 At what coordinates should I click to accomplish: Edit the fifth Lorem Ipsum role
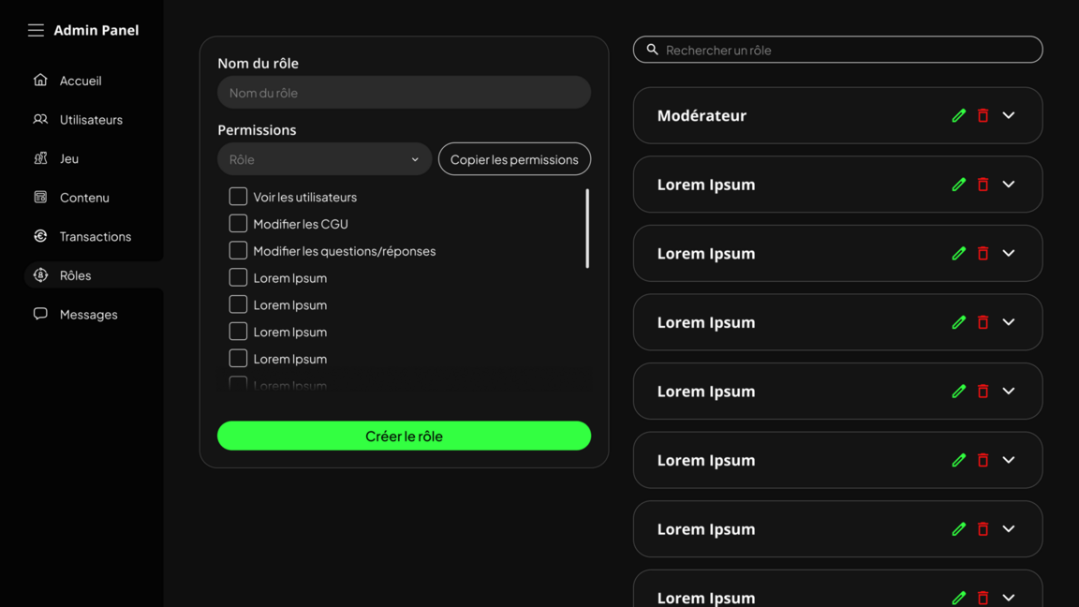[958, 460]
